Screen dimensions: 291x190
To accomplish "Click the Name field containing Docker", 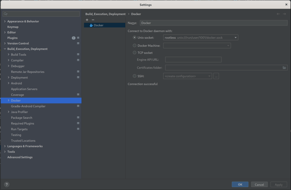I will click(x=214, y=23).
